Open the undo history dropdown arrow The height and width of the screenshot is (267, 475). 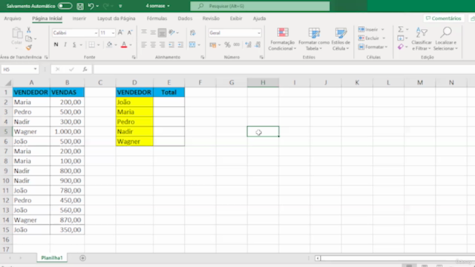(x=97, y=6)
